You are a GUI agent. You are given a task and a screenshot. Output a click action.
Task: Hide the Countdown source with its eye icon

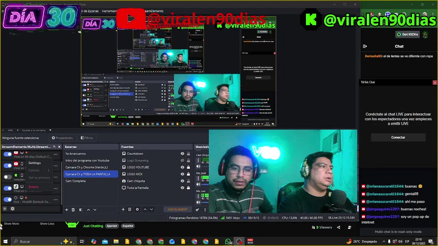pos(182,154)
